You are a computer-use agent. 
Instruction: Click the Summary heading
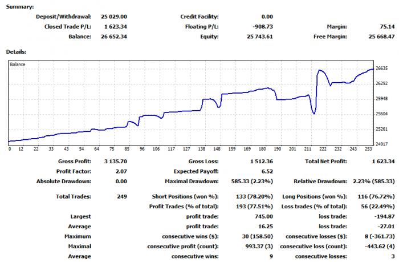(20, 7)
